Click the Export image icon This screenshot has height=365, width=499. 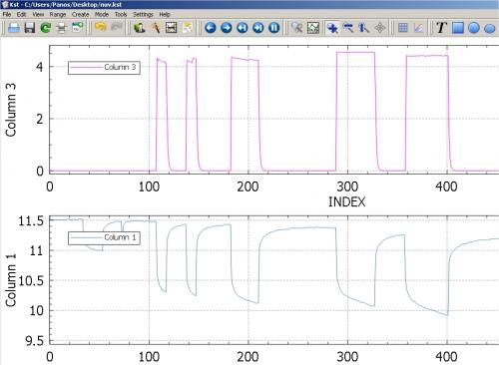(78, 28)
